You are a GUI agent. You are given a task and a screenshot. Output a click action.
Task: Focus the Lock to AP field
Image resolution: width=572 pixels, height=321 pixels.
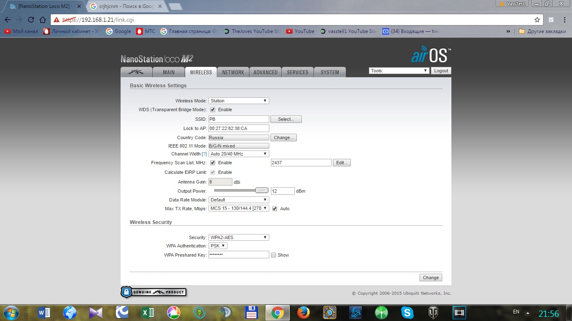tap(239, 128)
